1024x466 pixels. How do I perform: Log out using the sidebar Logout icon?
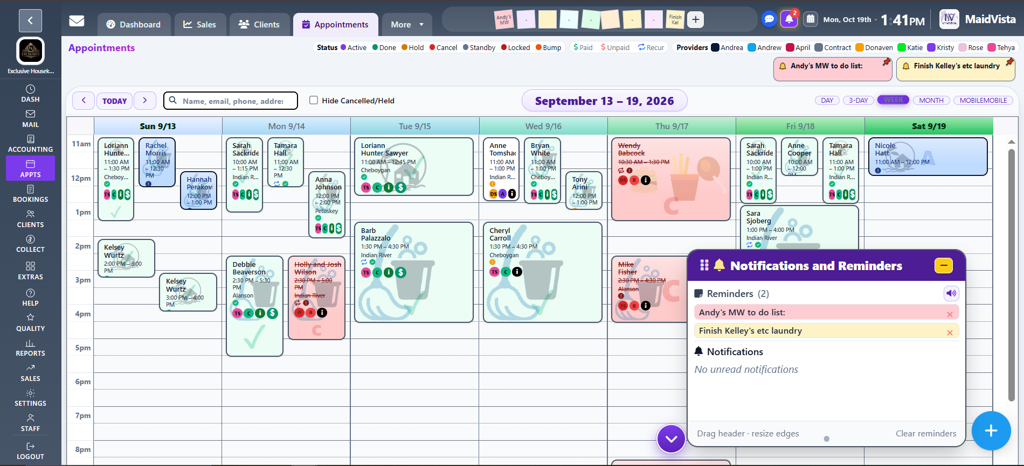[30, 451]
